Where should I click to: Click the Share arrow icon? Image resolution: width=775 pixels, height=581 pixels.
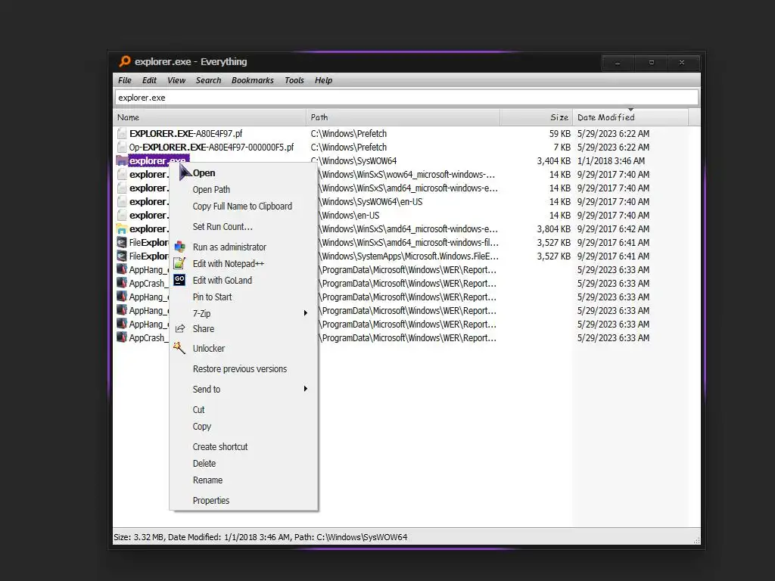pyautogui.click(x=180, y=328)
